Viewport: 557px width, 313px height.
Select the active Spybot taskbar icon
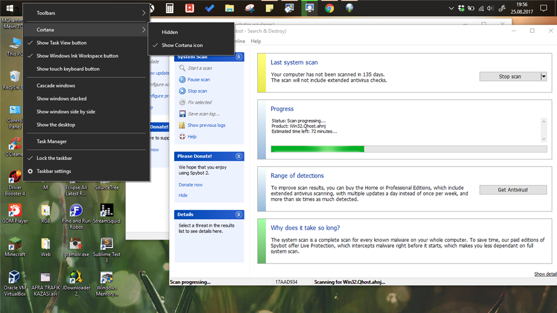(x=310, y=8)
